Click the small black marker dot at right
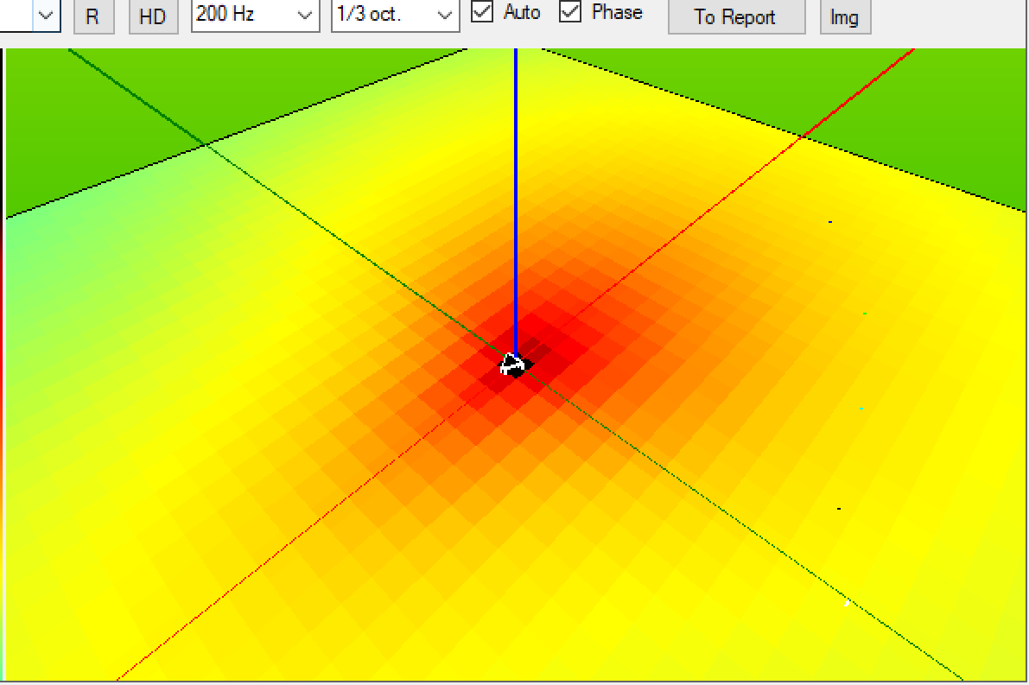Viewport: 1029px width, 685px height. click(x=838, y=509)
